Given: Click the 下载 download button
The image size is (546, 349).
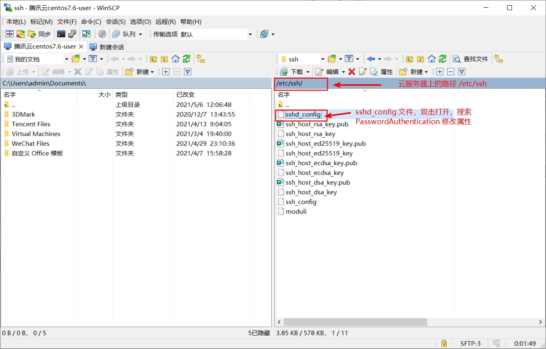Looking at the screenshot, I should point(292,72).
